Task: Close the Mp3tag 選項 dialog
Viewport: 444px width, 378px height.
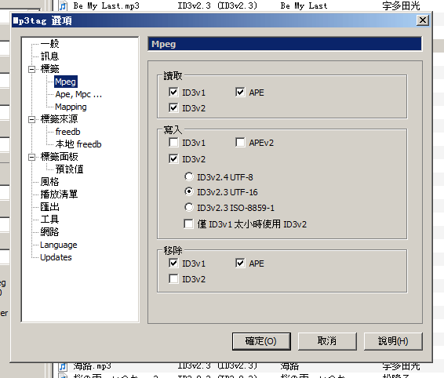Action: click(x=423, y=20)
